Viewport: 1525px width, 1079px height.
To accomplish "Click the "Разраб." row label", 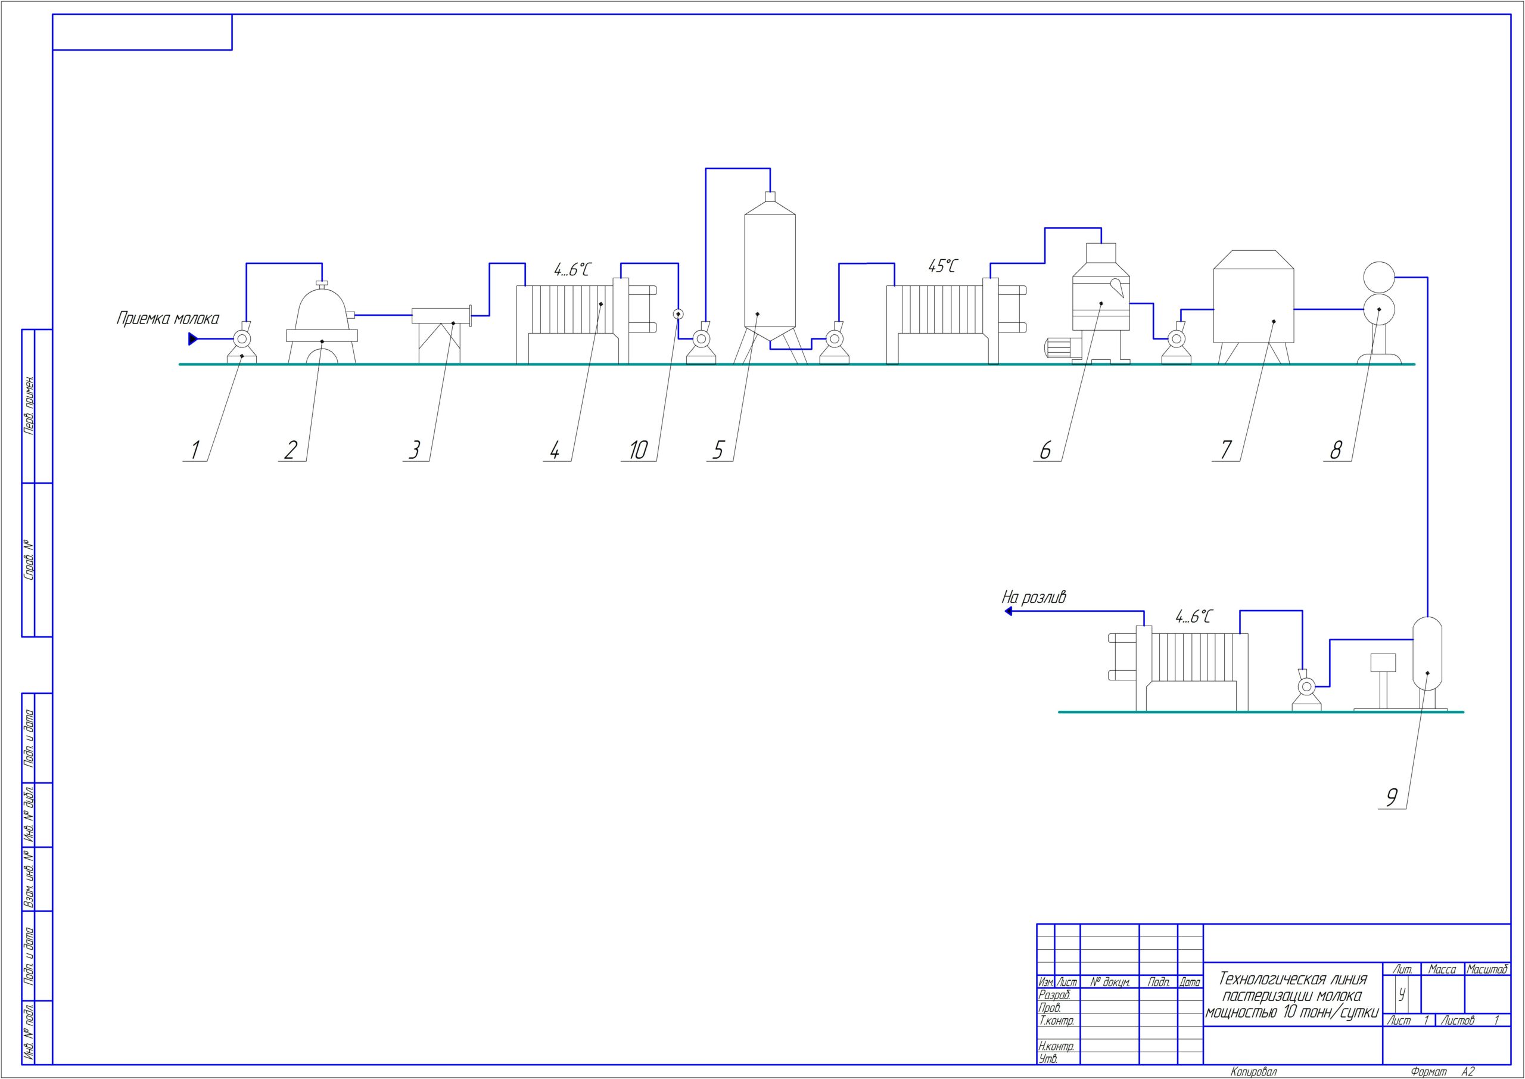I will pyautogui.click(x=1055, y=995).
